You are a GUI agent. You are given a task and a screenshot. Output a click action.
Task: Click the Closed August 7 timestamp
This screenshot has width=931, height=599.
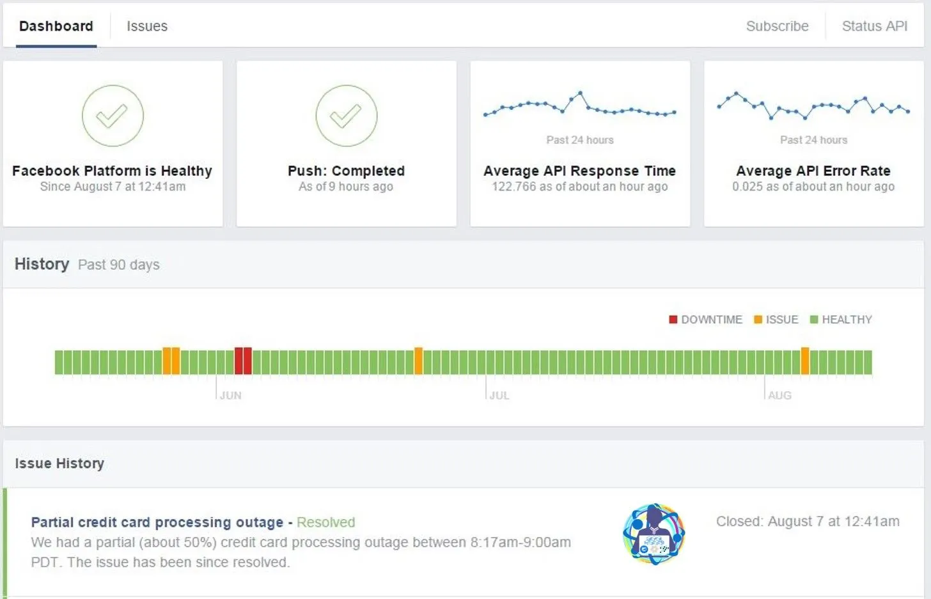point(808,522)
